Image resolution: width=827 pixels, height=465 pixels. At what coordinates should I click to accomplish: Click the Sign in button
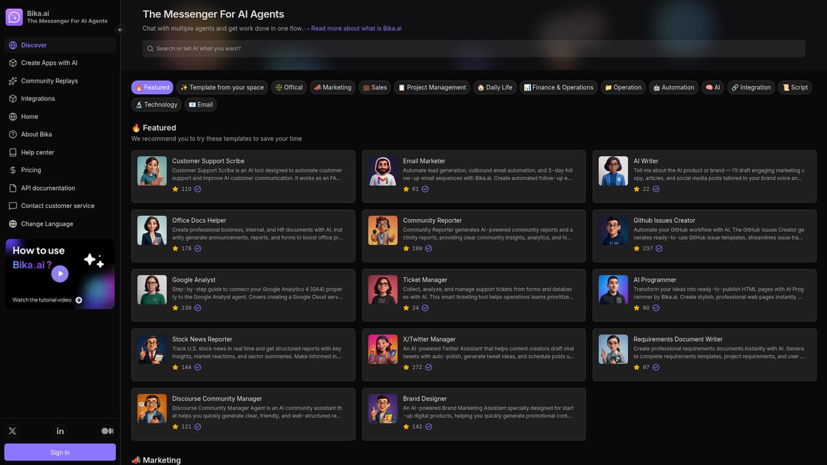[x=60, y=452]
